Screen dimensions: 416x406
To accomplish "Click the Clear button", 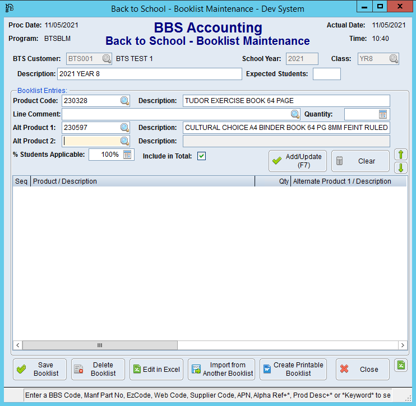I will point(360,161).
